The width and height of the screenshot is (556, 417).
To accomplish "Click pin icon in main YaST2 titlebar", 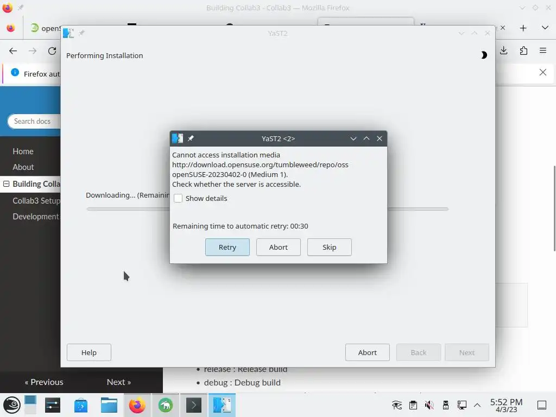I will [x=81, y=33].
